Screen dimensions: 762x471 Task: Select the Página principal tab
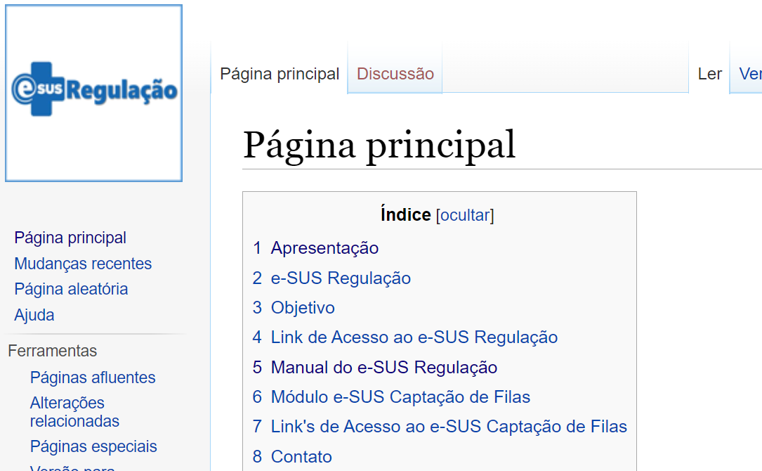tap(280, 74)
